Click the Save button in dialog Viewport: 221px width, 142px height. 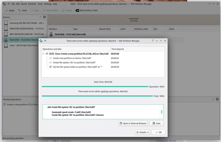pos(156,123)
